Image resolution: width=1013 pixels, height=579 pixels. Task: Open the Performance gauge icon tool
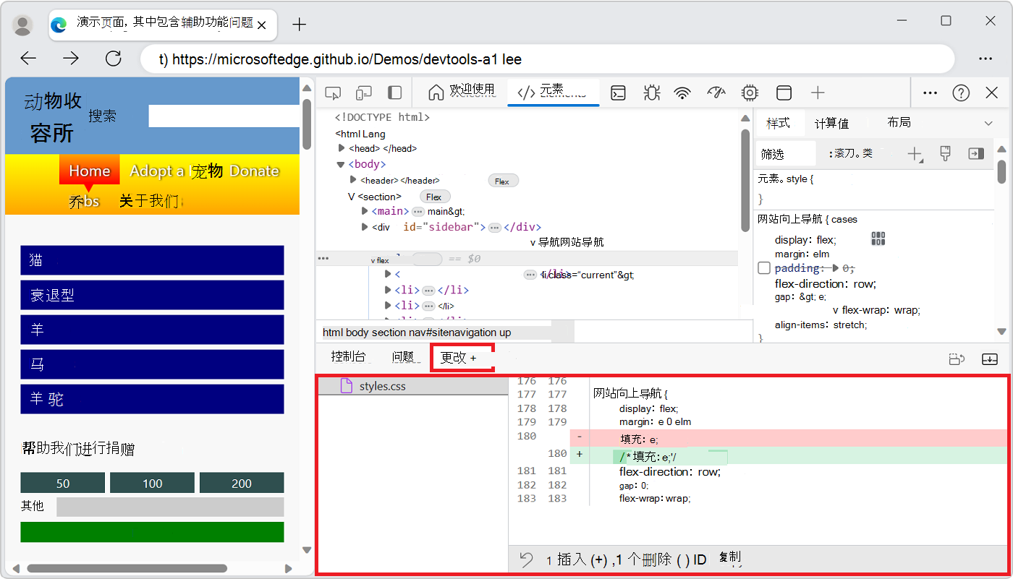click(716, 93)
